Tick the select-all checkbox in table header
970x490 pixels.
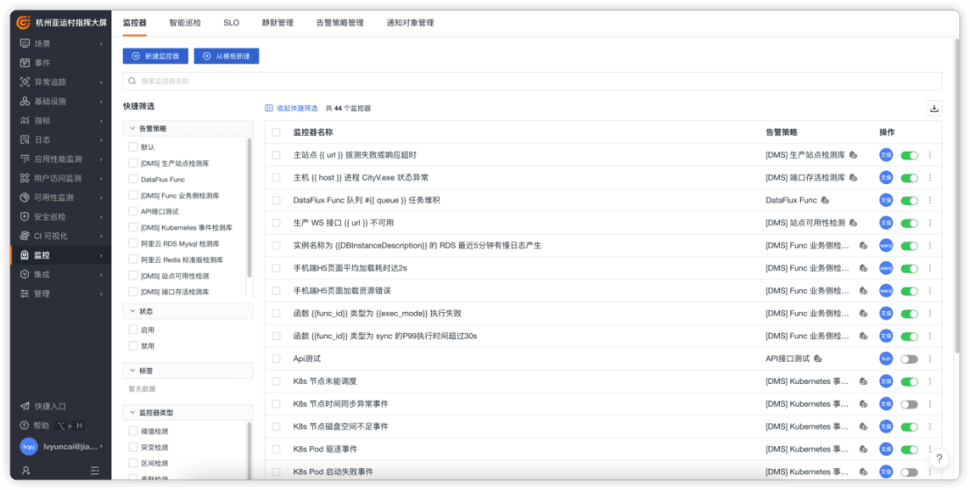point(276,132)
